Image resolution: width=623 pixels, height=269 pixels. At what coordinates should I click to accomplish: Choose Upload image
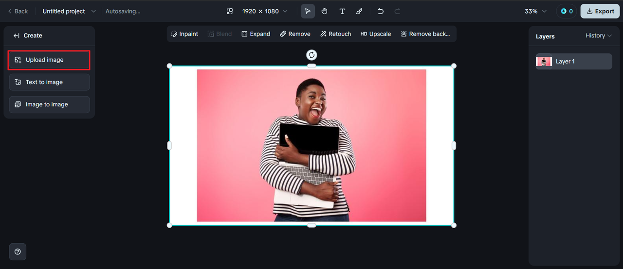click(x=49, y=60)
